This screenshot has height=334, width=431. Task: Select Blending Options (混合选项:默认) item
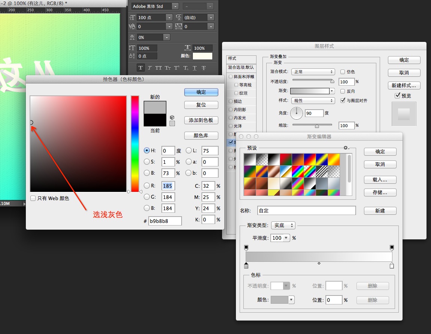tap(242, 67)
